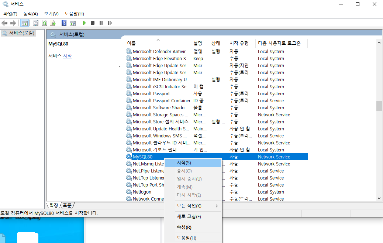The width and height of the screenshot is (383, 243).
Task: Click gear icon of Microsoft Windows SMS row
Action: [x=129, y=136]
